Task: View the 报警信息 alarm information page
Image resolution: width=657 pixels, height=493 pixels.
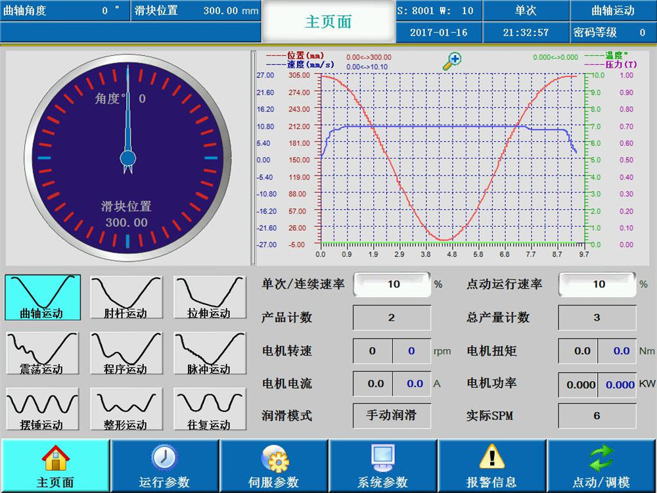Action: tap(492, 465)
